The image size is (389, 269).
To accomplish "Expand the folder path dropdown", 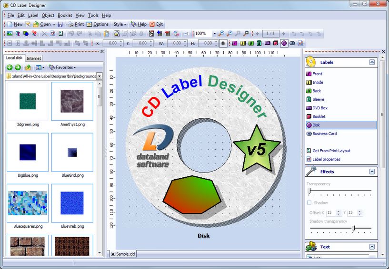I will 99,76.
